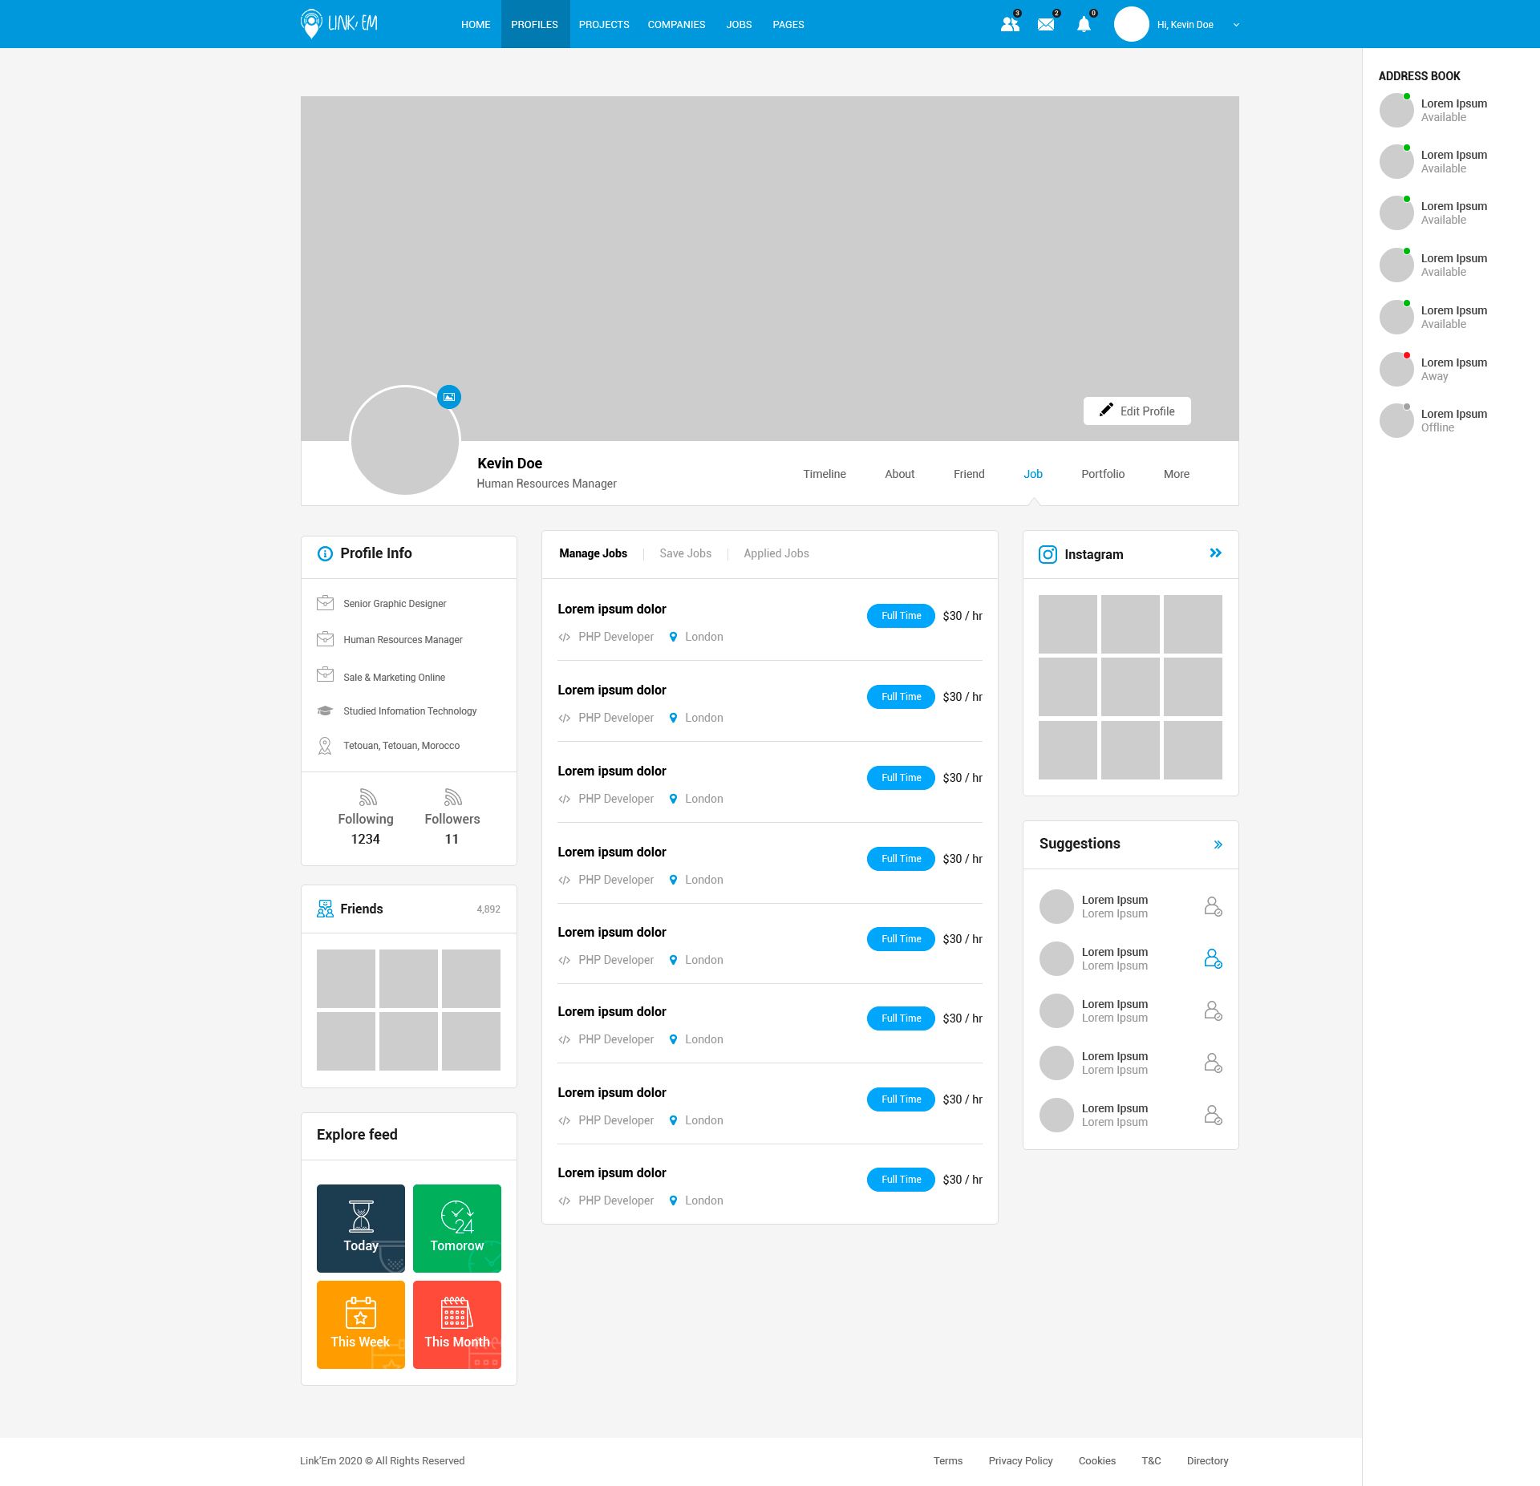Screen dimensions: 1540x1486
Task: Open the Today explore feed tile
Action: point(361,1228)
